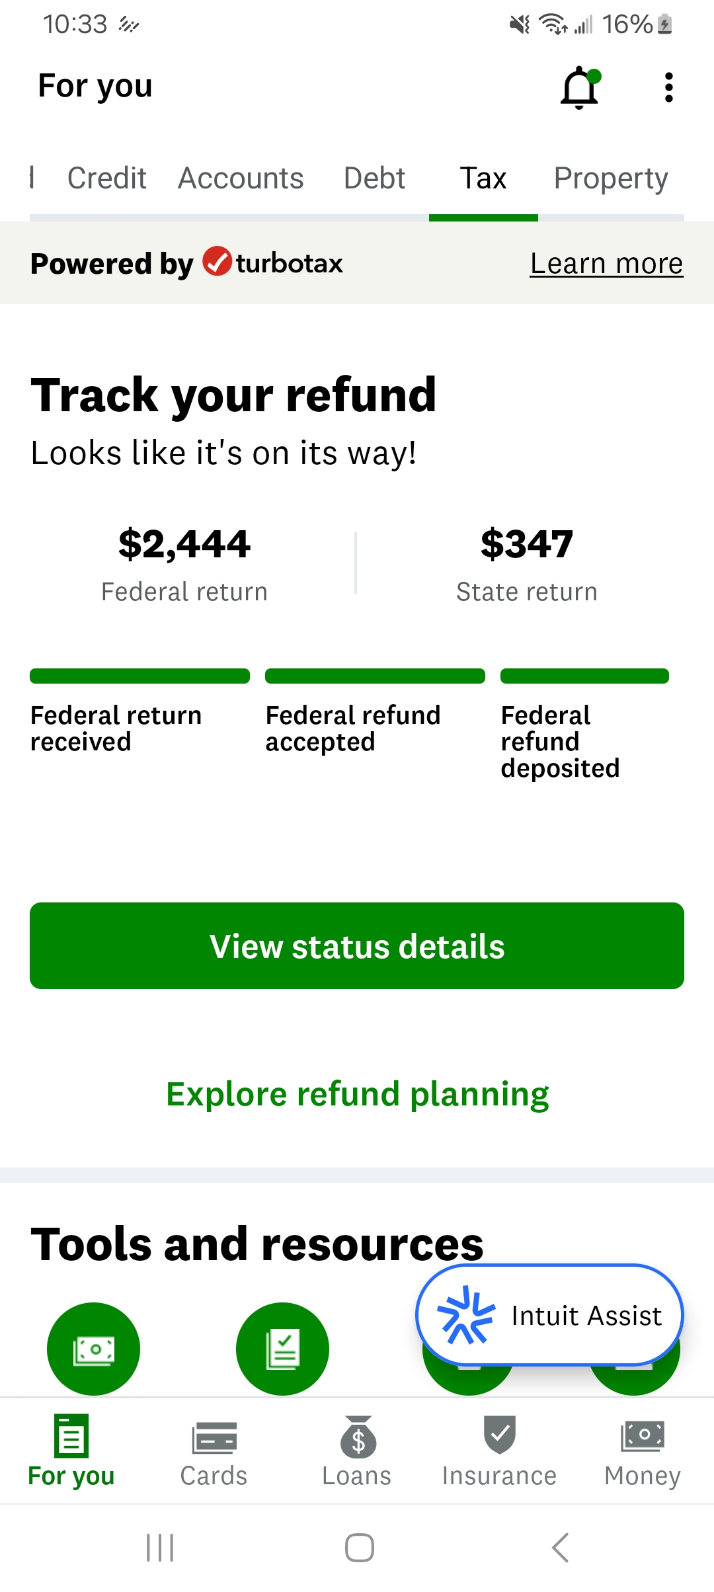Viewport: 714px width, 1592px height.
Task: Switch to the Credit tab
Action: tap(106, 178)
